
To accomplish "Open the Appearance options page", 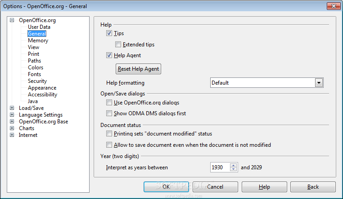I will pyautogui.click(x=42, y=88).
